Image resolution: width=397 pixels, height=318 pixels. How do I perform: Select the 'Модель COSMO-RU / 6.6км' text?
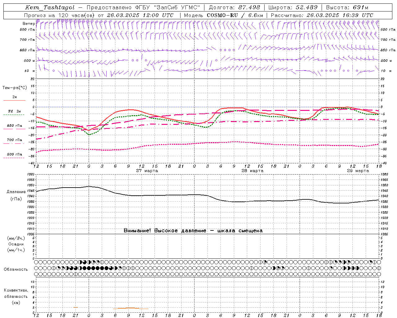224,15
